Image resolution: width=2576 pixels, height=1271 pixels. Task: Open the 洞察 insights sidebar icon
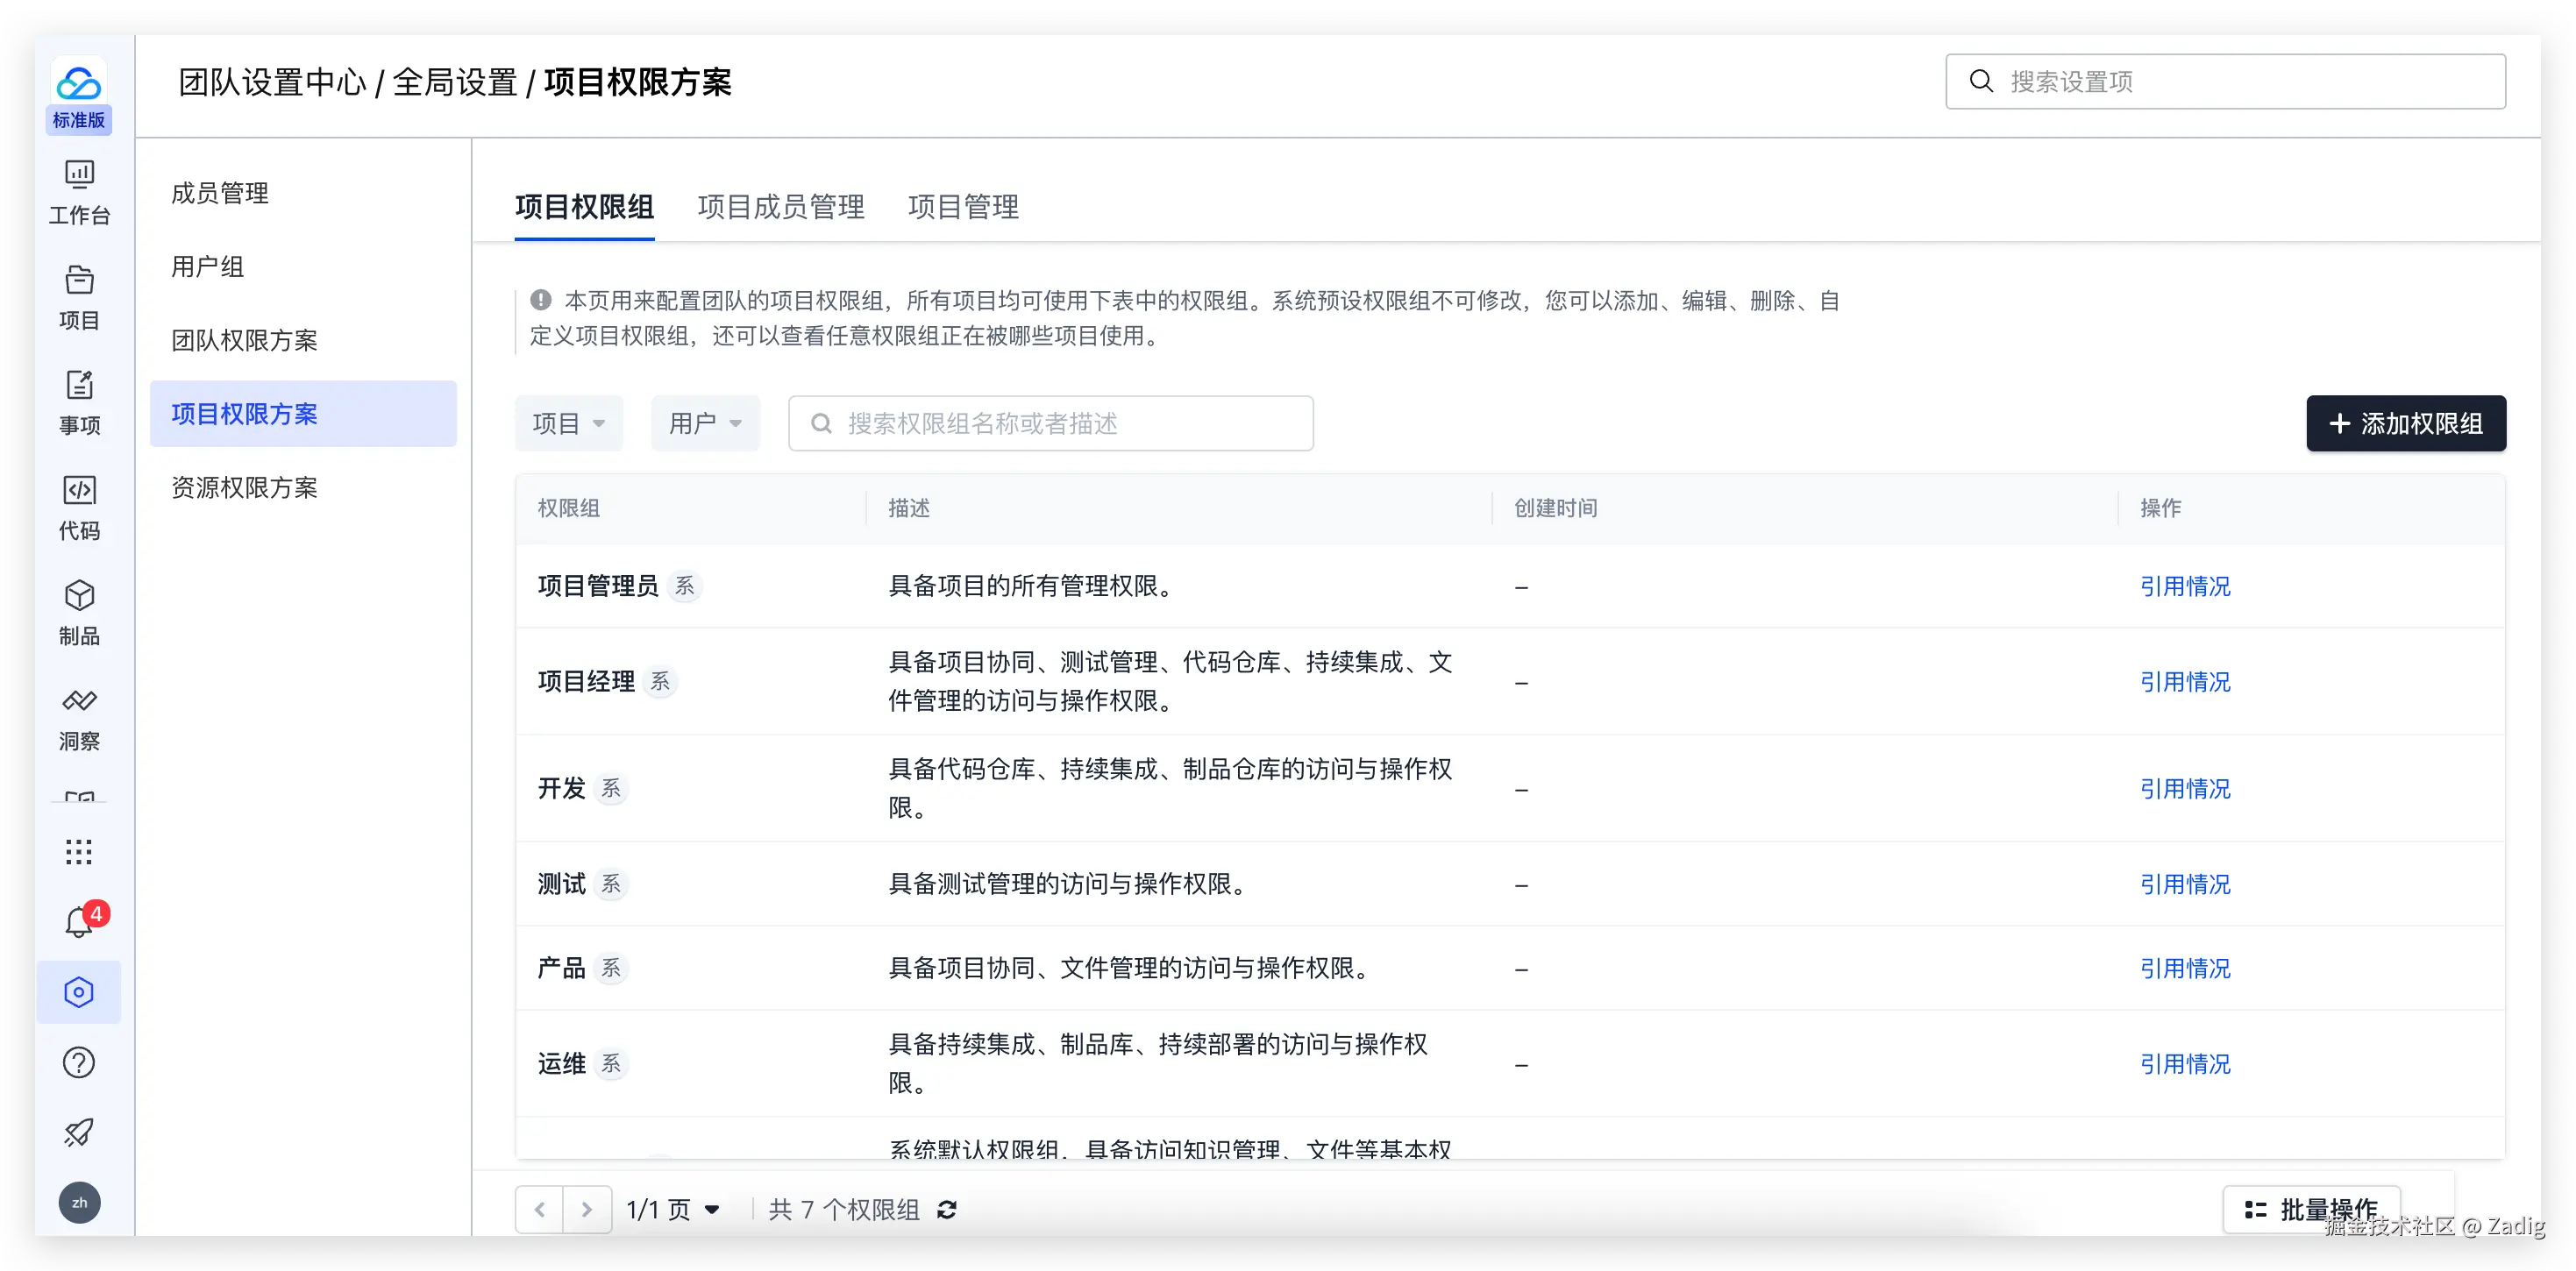[79, 718]
